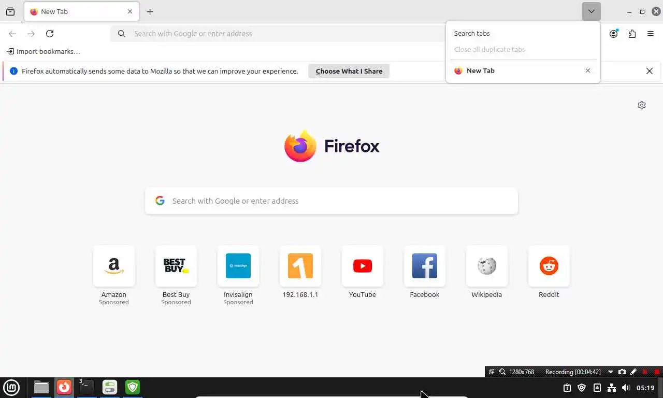Image resolution: width=663 pixels, height=398 pixels.
Task: Open the Firefox View icon in tab strip
Action: [10, 11]
